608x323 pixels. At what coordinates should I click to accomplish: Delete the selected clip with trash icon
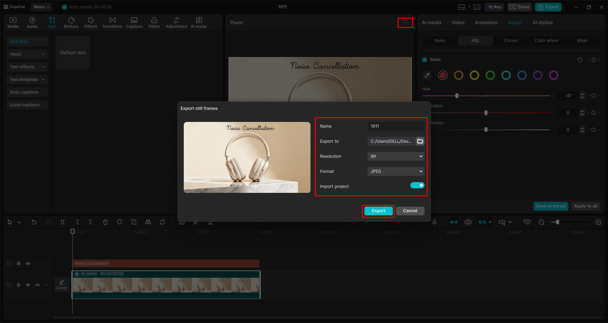[105, 222]
